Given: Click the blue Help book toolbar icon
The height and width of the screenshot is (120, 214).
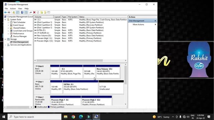Looking at the screenshot, I should pos(22,12).
